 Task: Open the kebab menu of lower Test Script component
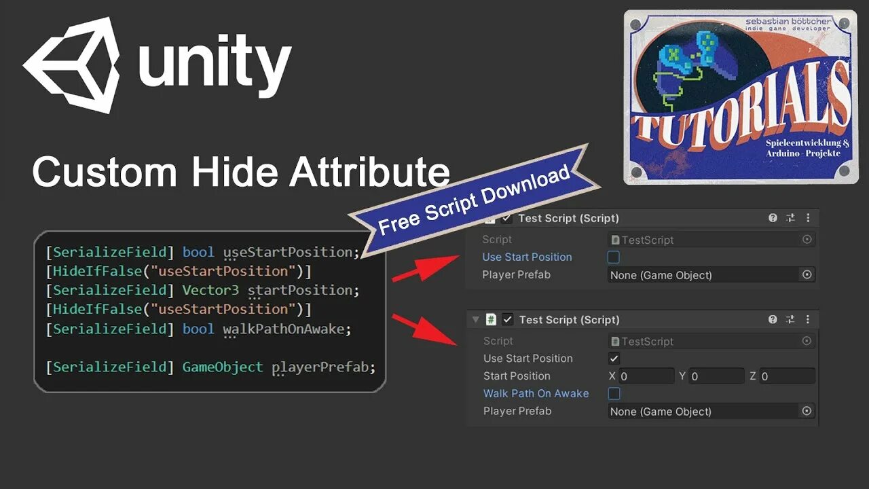[808, 319]
